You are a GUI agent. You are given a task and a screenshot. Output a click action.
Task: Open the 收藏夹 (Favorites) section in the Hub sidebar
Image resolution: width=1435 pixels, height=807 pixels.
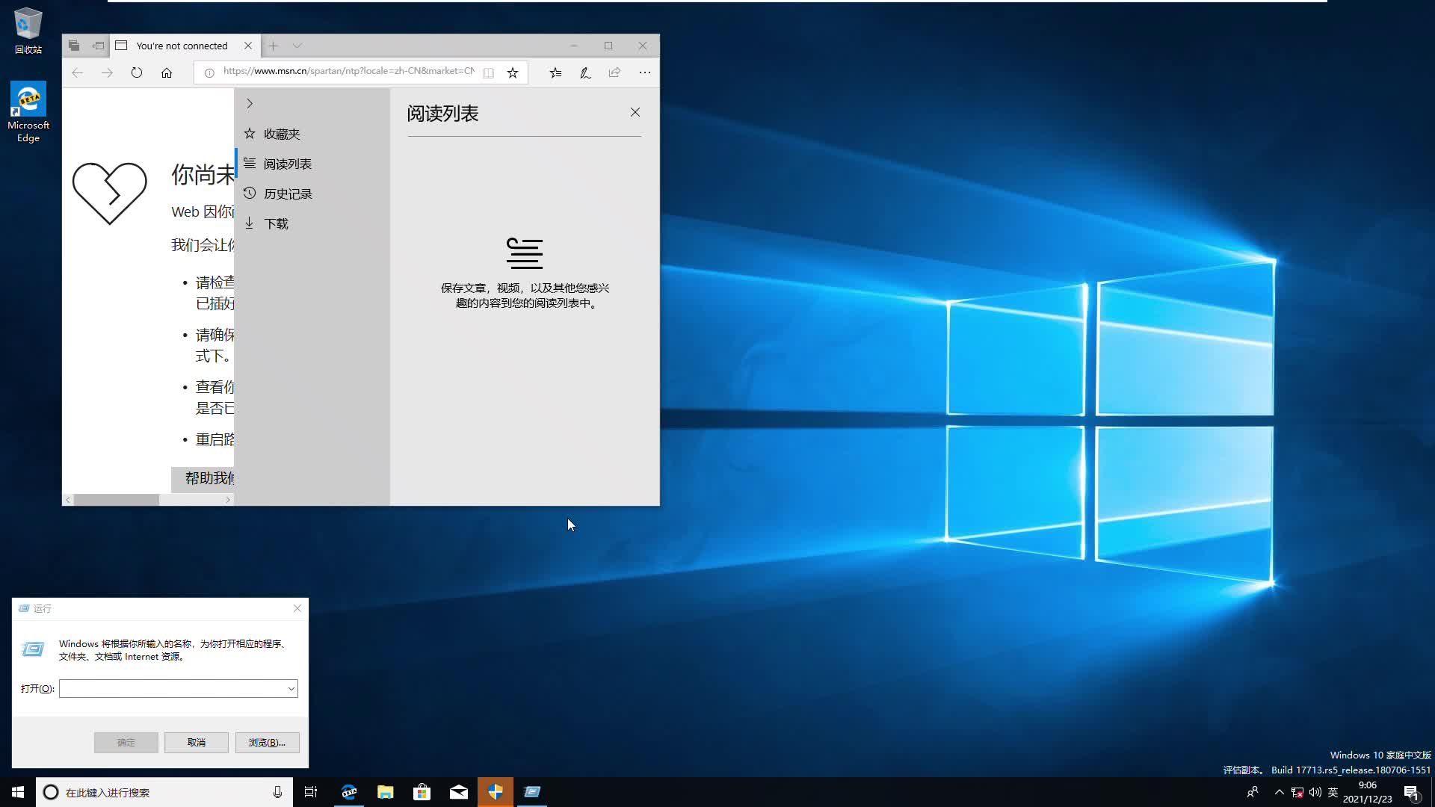click(282, 134)
